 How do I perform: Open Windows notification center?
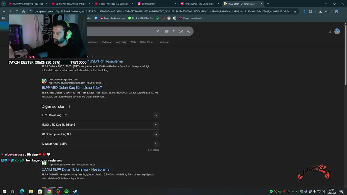[x=341, y=191]
